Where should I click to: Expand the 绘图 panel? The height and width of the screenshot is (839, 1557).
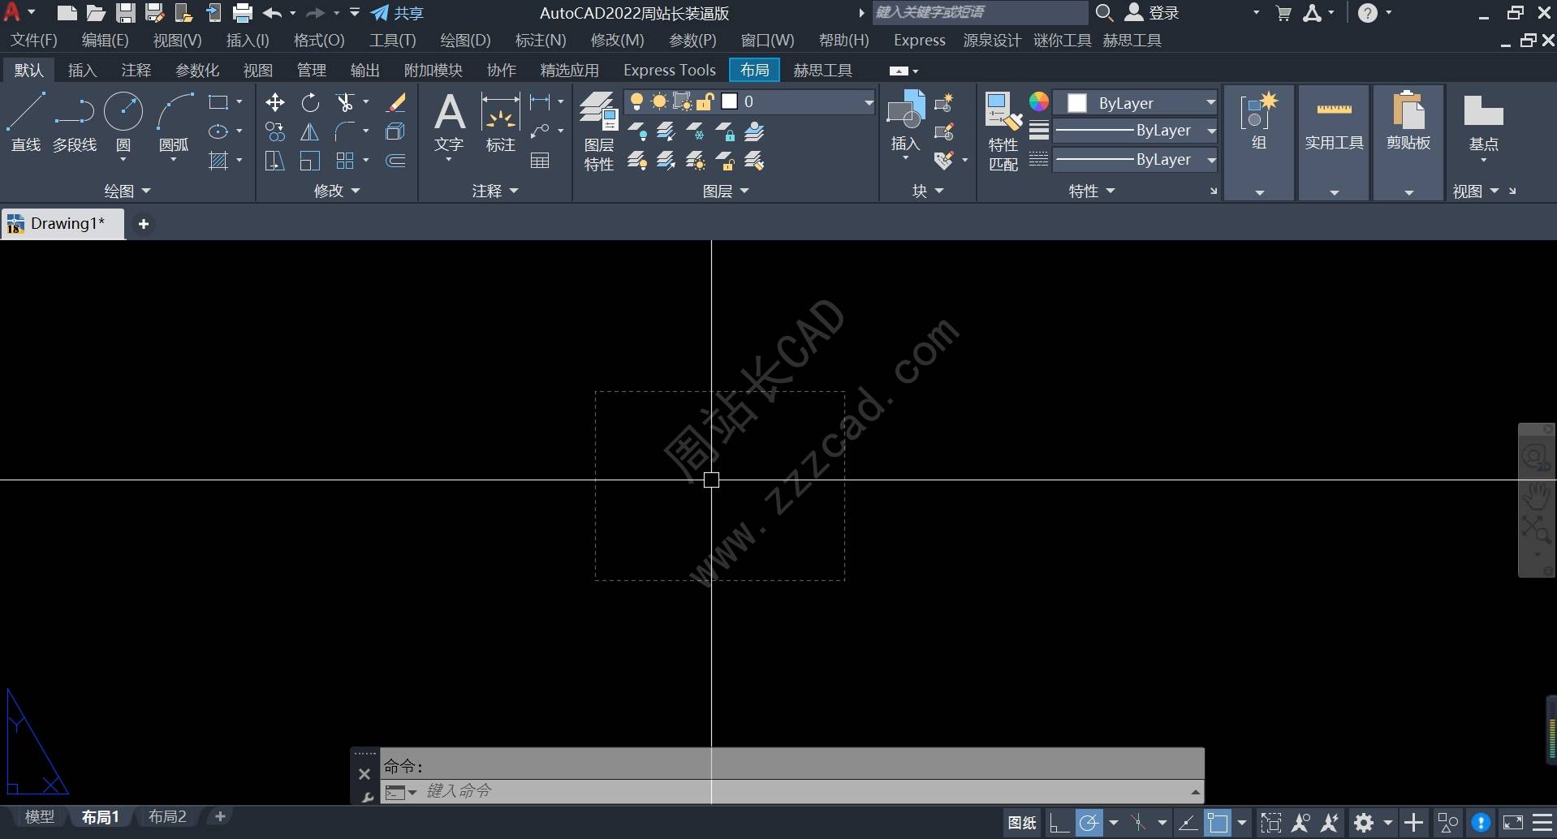pyautogui.click(x=127, y=191)
